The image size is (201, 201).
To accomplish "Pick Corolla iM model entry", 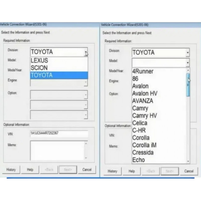I will [144, 145].
